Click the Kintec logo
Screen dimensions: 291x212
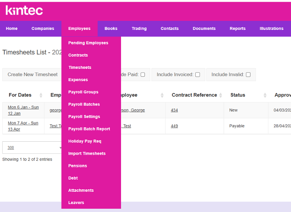point(24,10)
